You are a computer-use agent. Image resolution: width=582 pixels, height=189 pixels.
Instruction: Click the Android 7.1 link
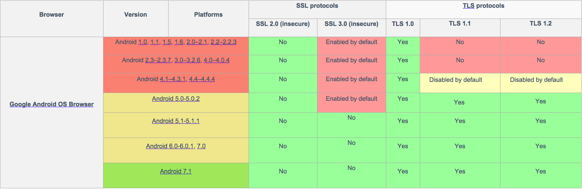176,171
